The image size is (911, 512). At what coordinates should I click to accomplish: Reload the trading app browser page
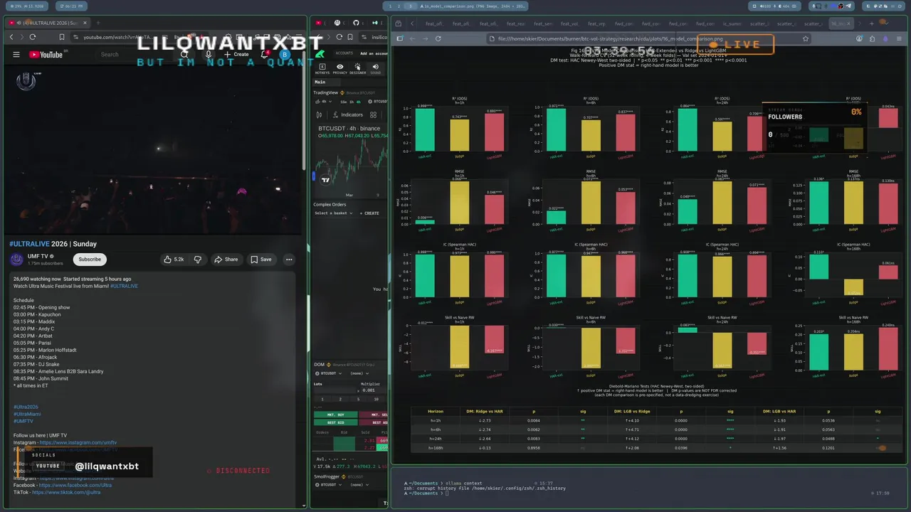click(339, 37)
